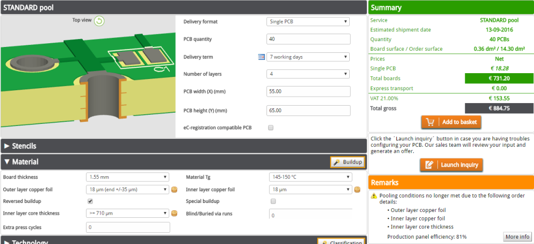Expand the Stencils section
Viewport: 534px width, 244px height.
[x=20, y=146]
